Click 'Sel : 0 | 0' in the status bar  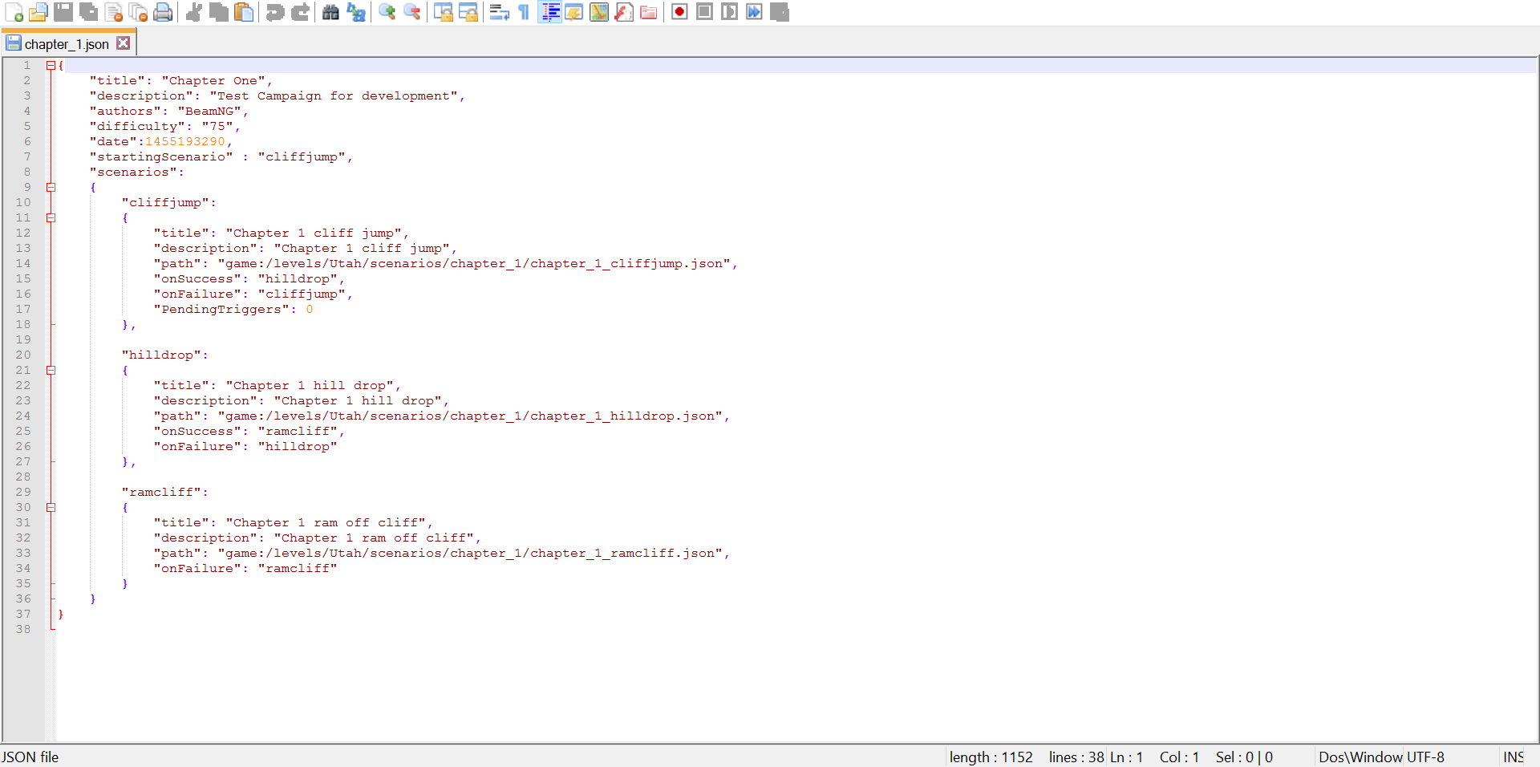click(1244, 757)
